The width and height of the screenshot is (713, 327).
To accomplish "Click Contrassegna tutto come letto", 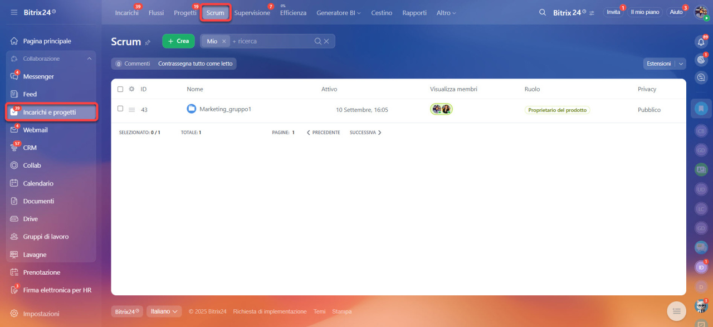I will [196, 64].
